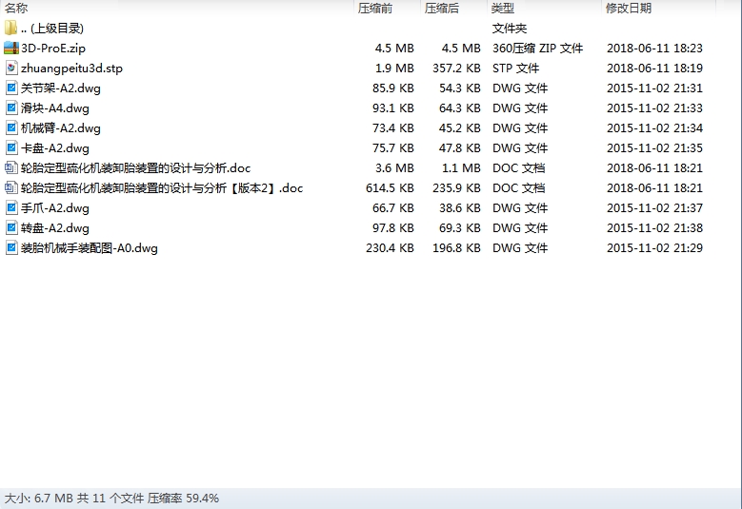Select the file name 转盘-A2.dwg
The image size is (742, 509).
[x=55, y=227]
